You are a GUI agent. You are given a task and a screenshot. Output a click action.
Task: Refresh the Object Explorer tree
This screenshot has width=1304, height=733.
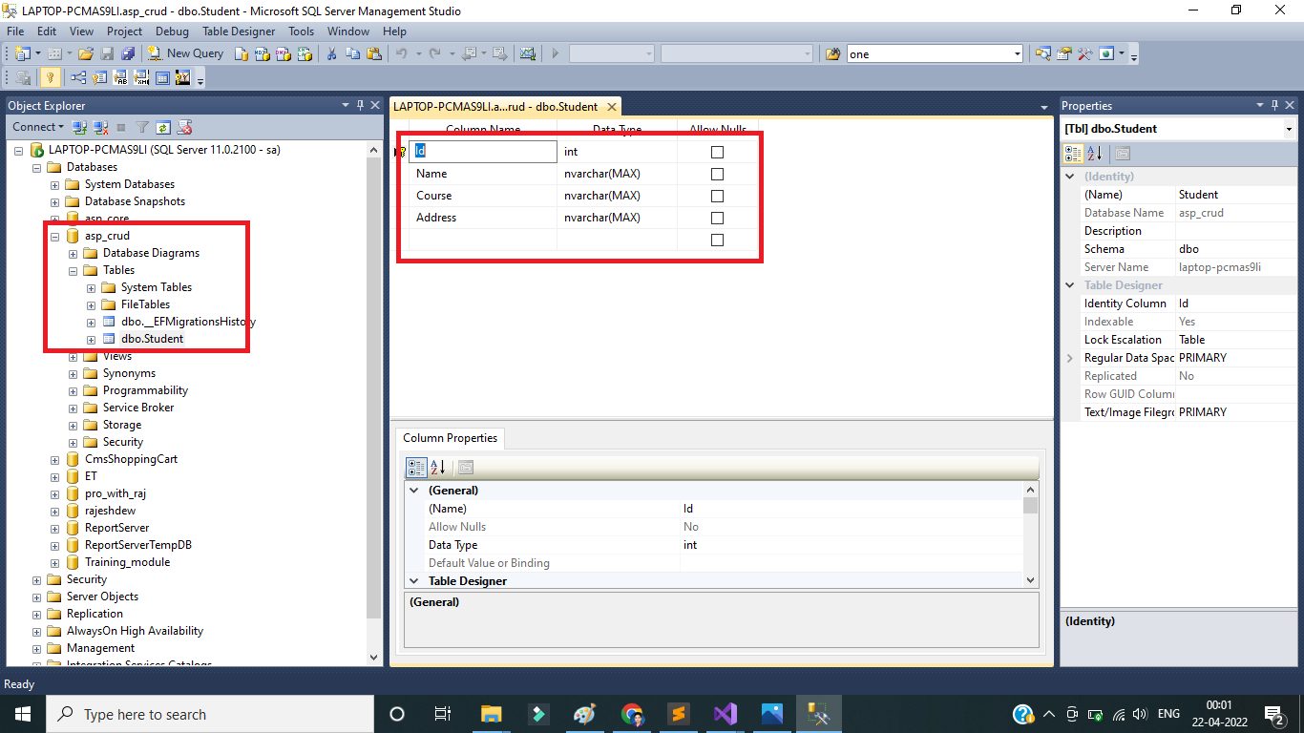pyautogui.click(x=163, y=127)
